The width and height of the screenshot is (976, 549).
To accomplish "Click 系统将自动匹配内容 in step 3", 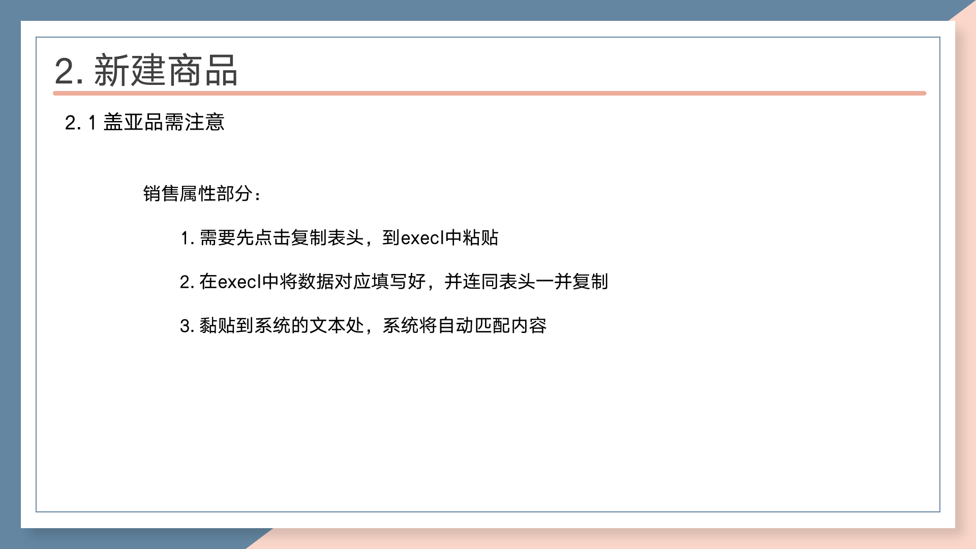I will 464,325.
